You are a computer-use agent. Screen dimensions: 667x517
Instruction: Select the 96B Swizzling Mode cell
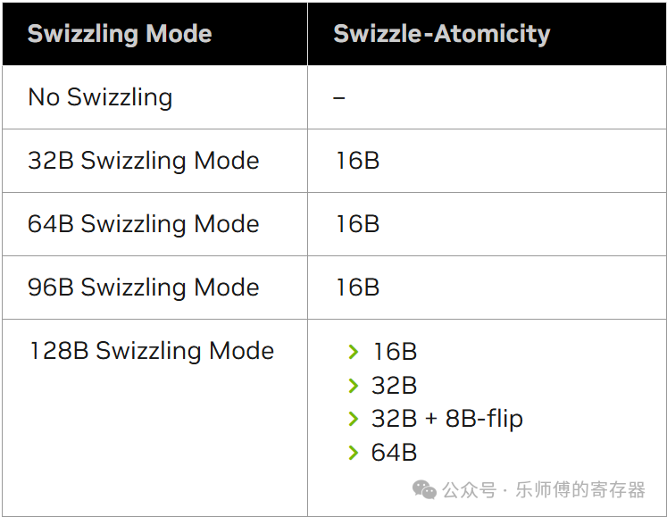point(144,288)
